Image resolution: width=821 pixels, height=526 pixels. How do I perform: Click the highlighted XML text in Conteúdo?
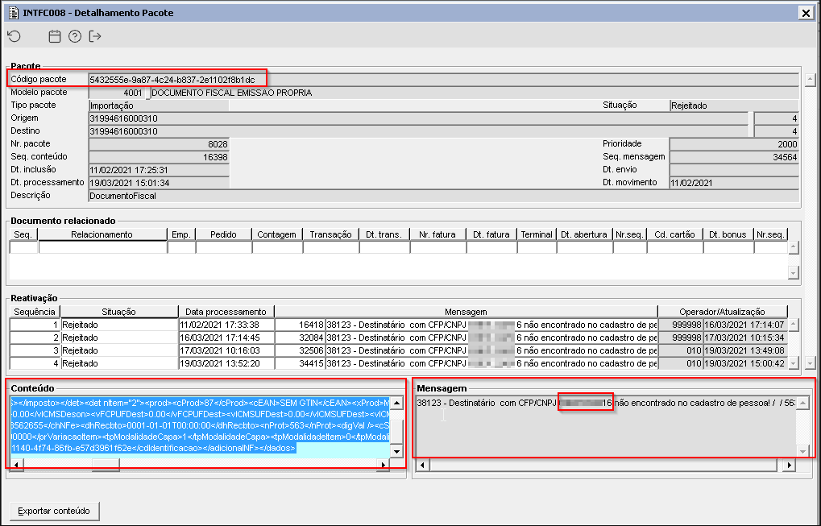(x=200, y=425)
